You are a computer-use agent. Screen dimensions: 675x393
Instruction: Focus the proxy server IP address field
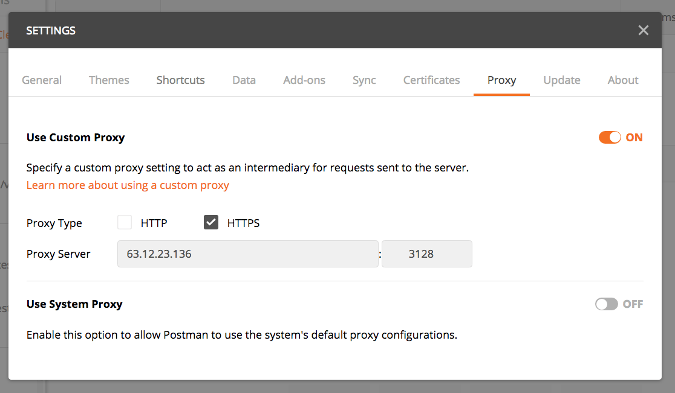click(x=248, y=254)
